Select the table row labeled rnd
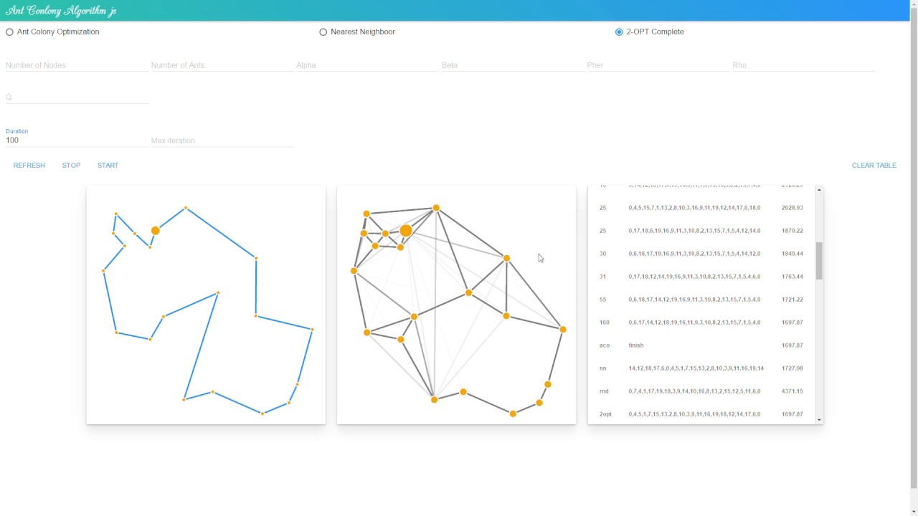 pos(701,391)
